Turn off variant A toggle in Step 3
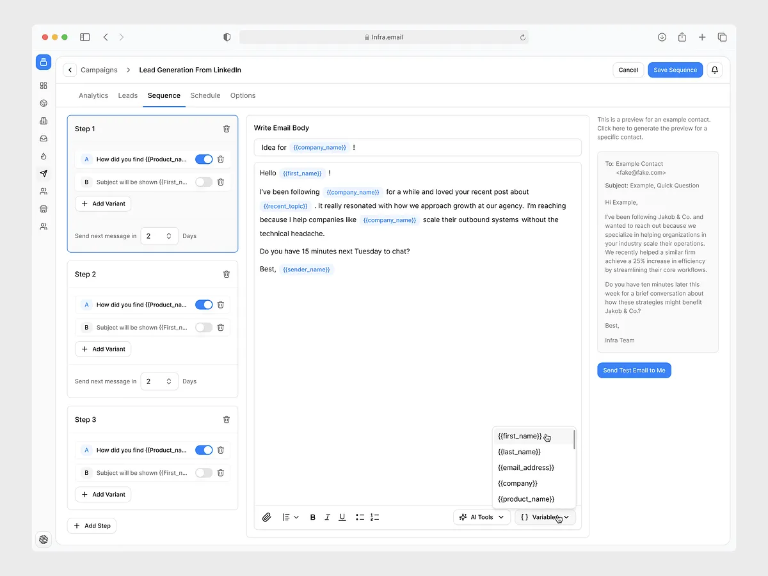The width and height of the screenshot is (768, 576). coord(204,450)
